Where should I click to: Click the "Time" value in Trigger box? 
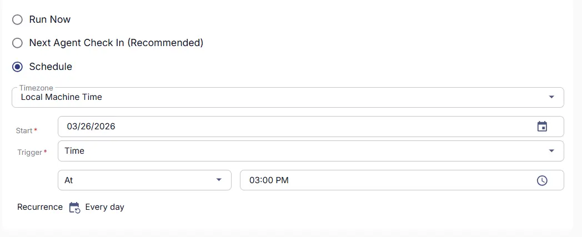point(74,151)
